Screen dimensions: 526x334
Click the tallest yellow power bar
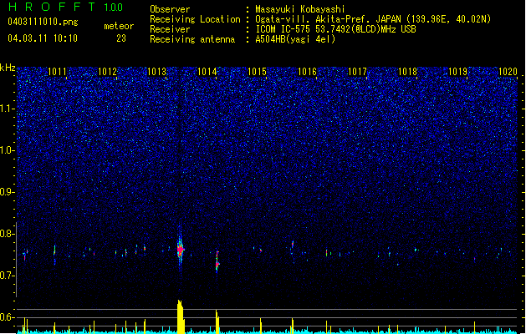pos(181,316)
